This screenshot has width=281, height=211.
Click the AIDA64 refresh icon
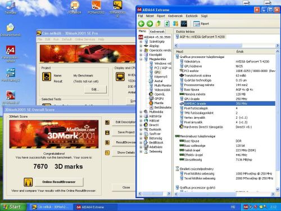pyautogui.click(x=167, y=24)
